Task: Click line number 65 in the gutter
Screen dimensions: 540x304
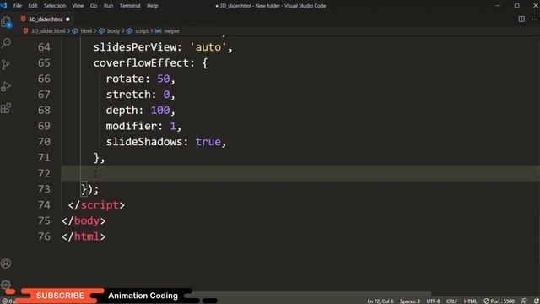Action: 44,63
